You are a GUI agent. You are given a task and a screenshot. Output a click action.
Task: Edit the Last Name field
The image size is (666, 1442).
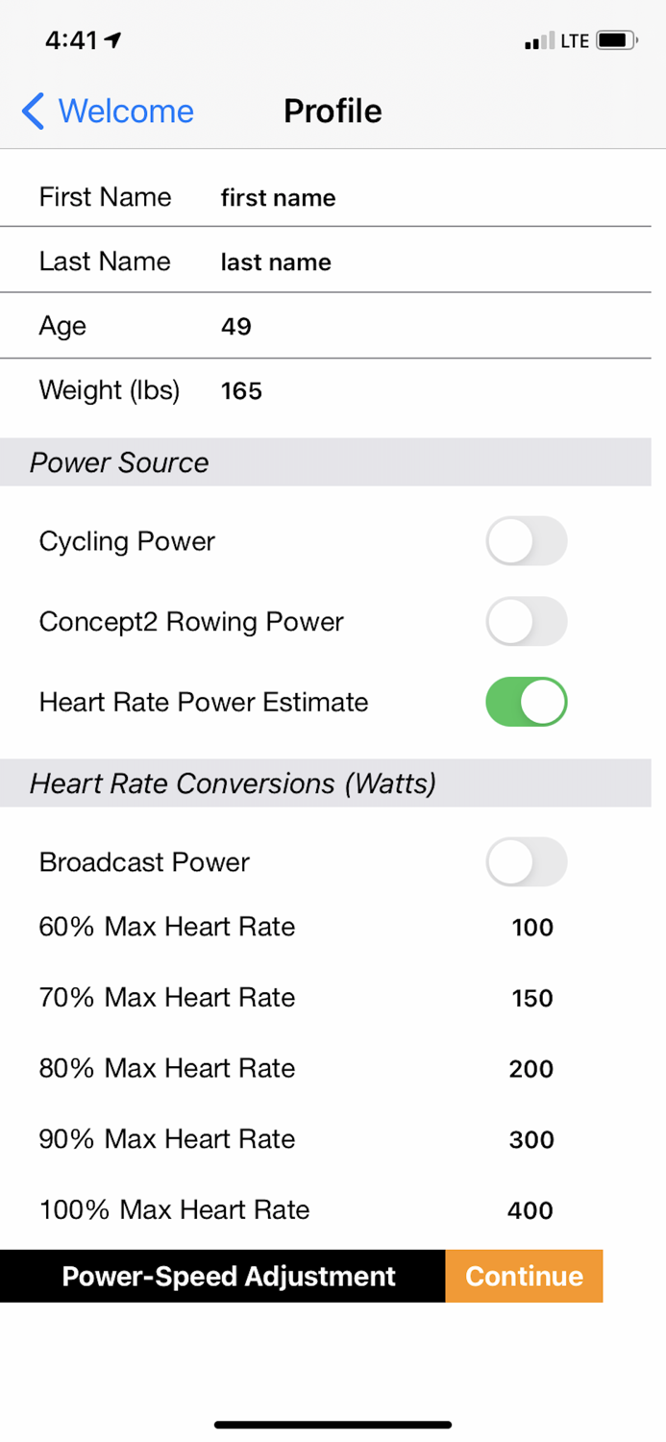[277, 262]
